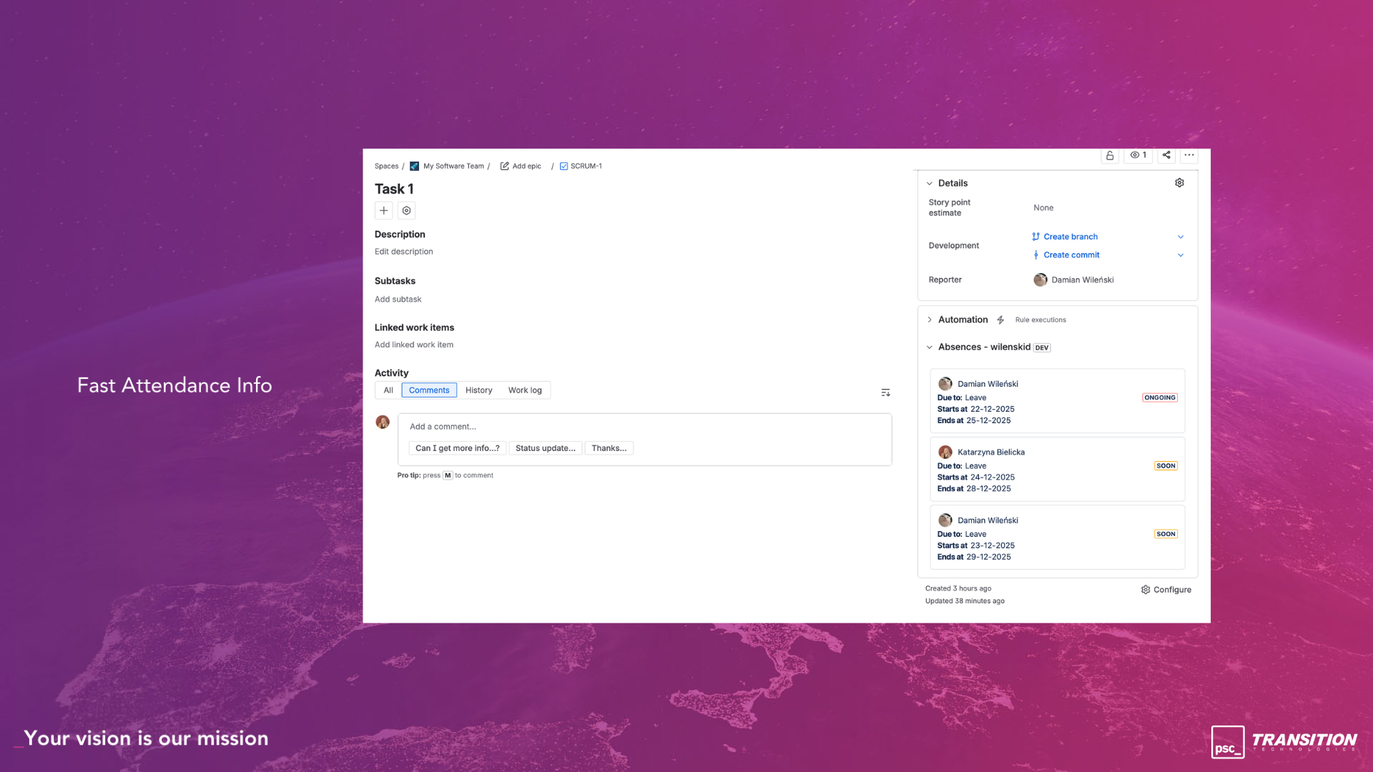The height and width of the screenshot is (772, 1373).
Task: Click the activity sort order icon
Action: (x=885, y=392)
